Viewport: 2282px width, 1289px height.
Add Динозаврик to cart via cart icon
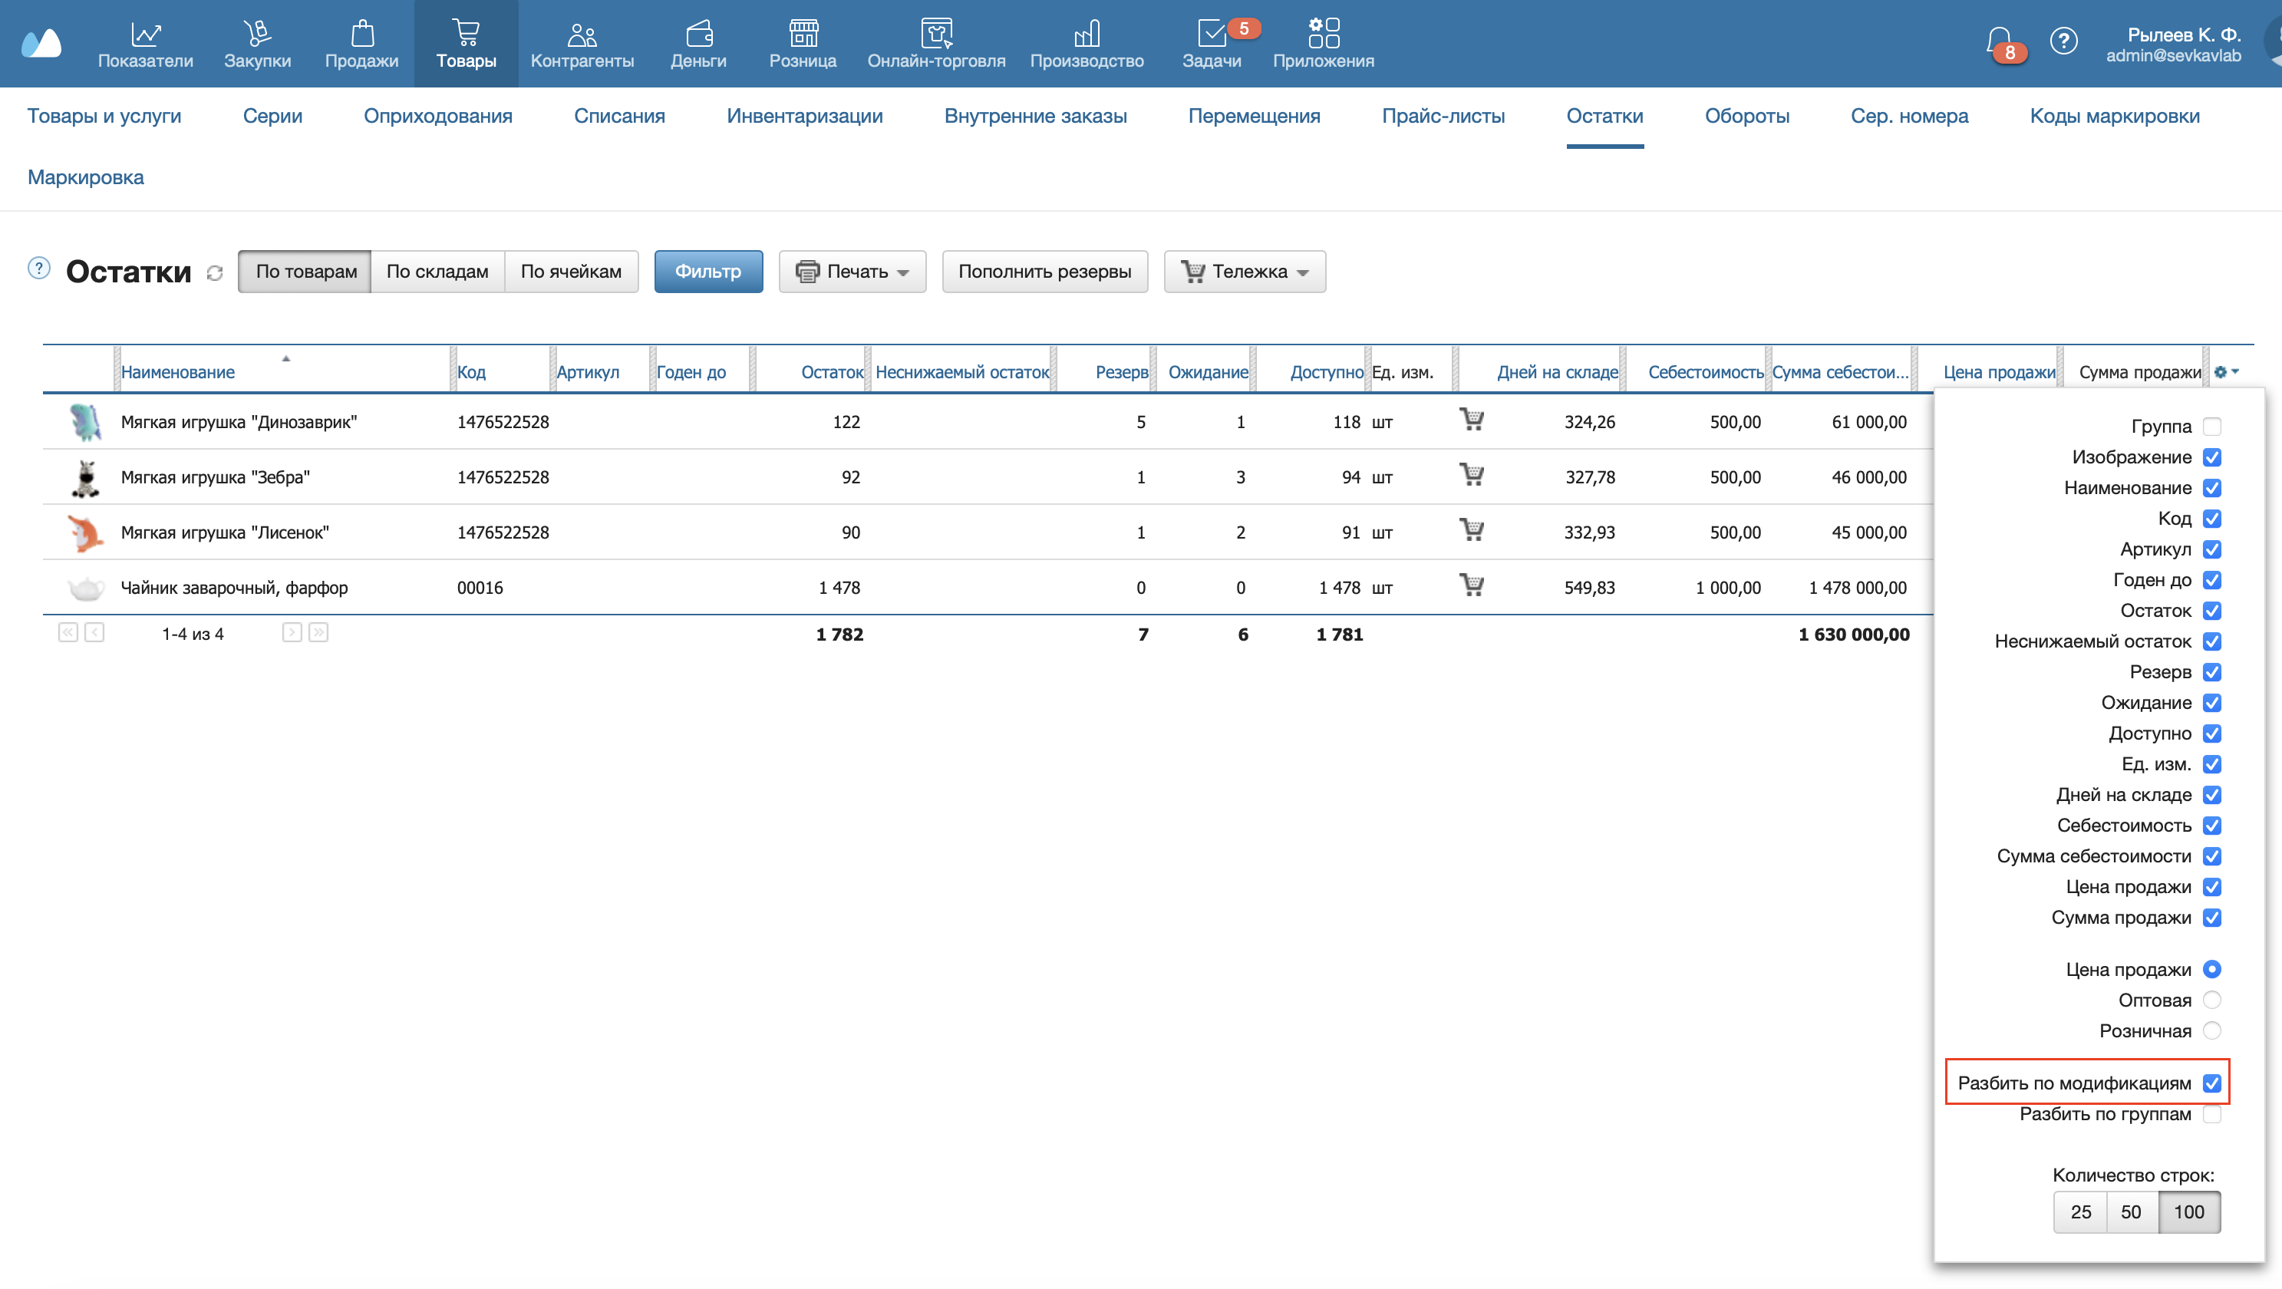tap(1472, 420)
